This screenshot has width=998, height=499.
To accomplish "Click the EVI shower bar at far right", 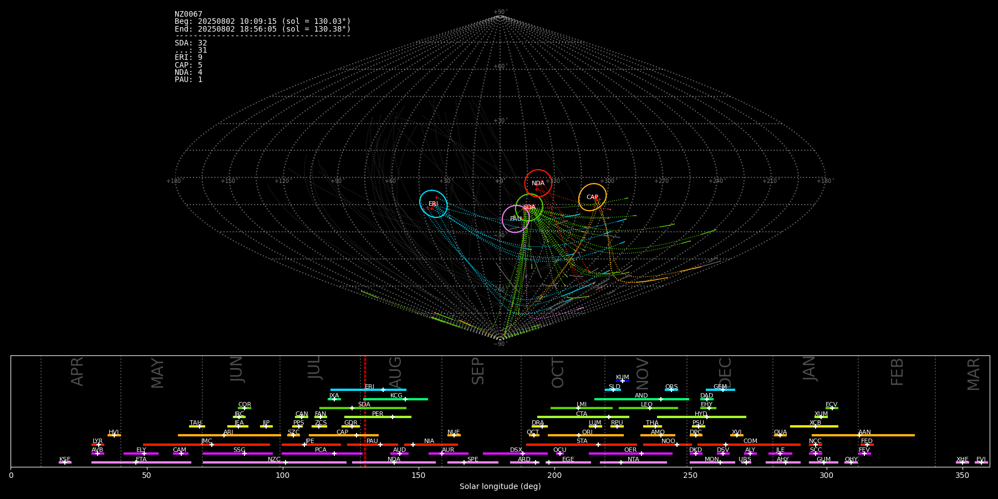I will (981, 462).
